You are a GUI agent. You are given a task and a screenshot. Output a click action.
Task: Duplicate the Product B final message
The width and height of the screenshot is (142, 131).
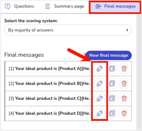coord(112,84)
